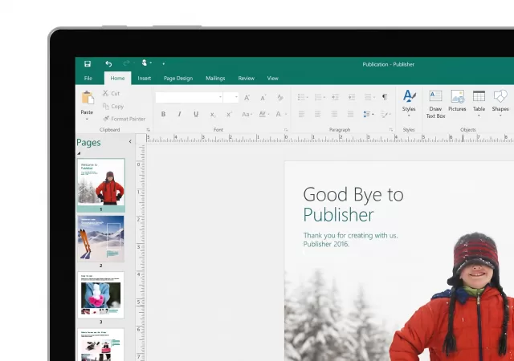Screen dimensions: 514x361
Task: Toggle the Touch/Mouse mode icon
Action: tap(145, 63)
